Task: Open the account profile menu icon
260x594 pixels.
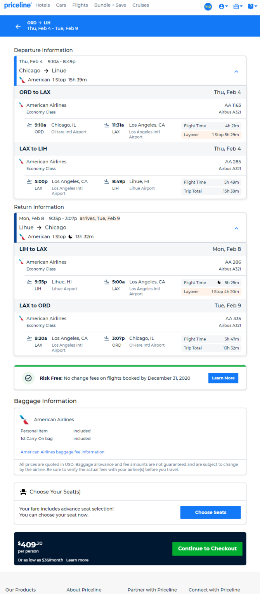Action: [x=223, y=7]
